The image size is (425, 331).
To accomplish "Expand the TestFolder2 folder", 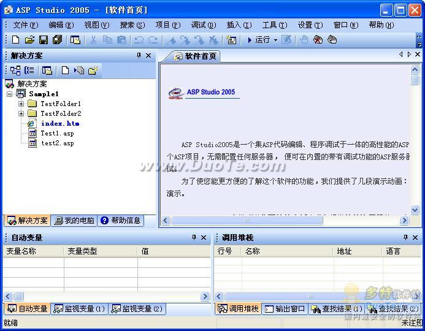I will point(21,113).
